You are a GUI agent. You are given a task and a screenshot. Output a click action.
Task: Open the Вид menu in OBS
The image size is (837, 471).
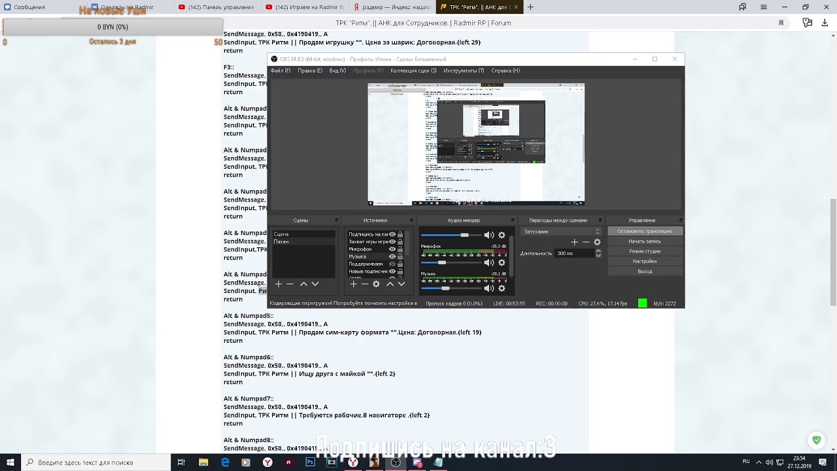click(x=337, y=71)
